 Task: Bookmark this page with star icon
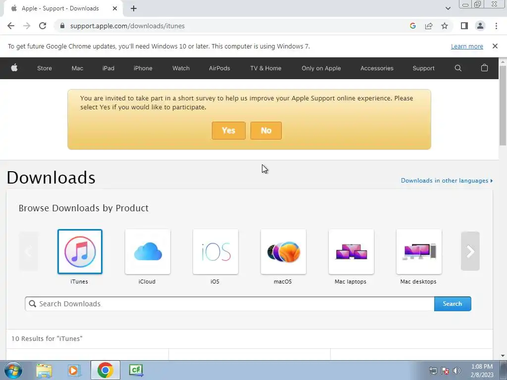(x=445, y=26)
